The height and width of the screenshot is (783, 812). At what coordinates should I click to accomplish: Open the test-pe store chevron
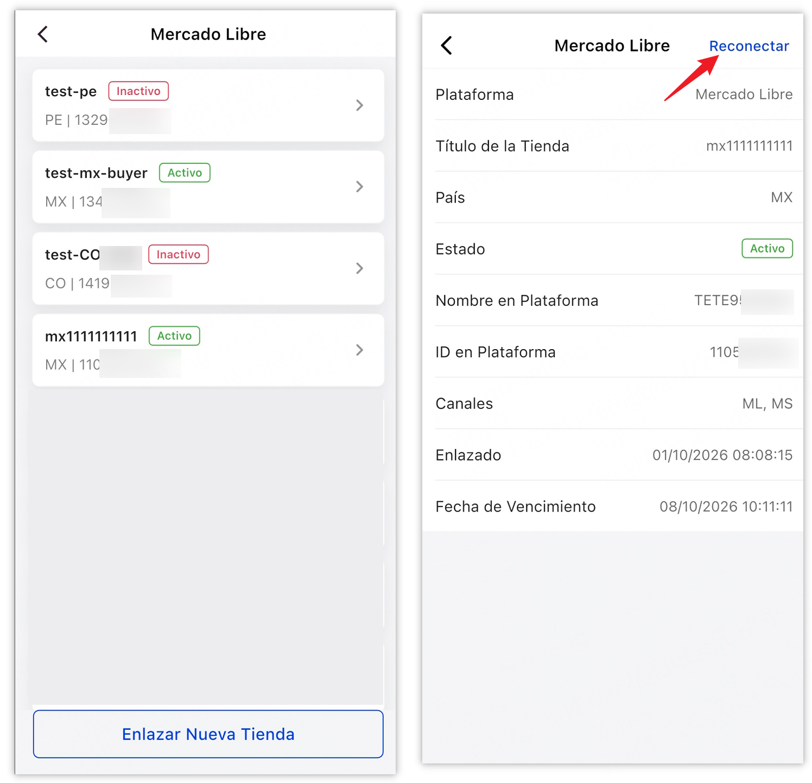pos(359,105)
